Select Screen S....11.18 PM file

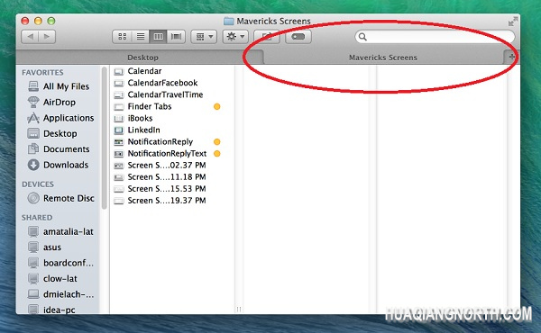click(160, 176)
